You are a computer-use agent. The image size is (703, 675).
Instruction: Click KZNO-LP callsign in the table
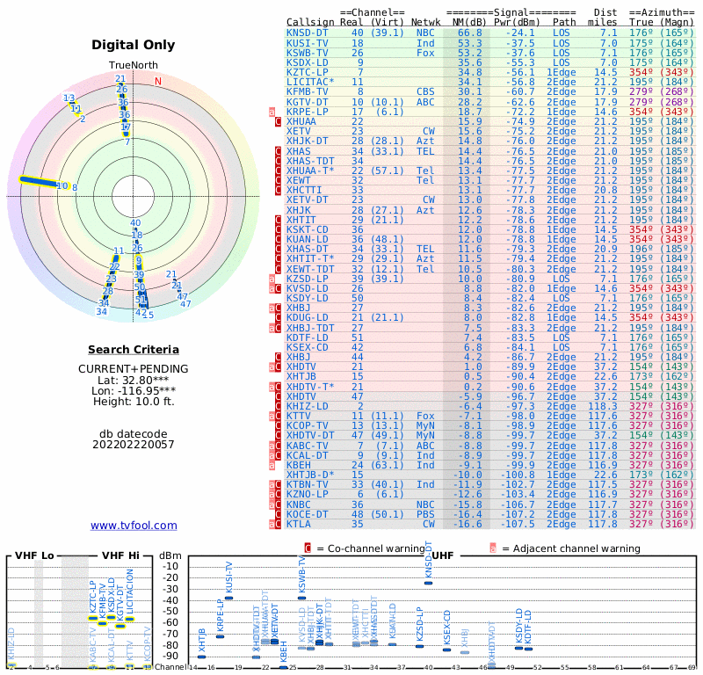[307, 494]
